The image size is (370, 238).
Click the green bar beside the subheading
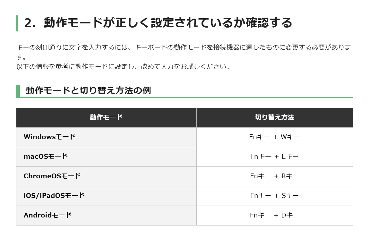tap(18, 91)
